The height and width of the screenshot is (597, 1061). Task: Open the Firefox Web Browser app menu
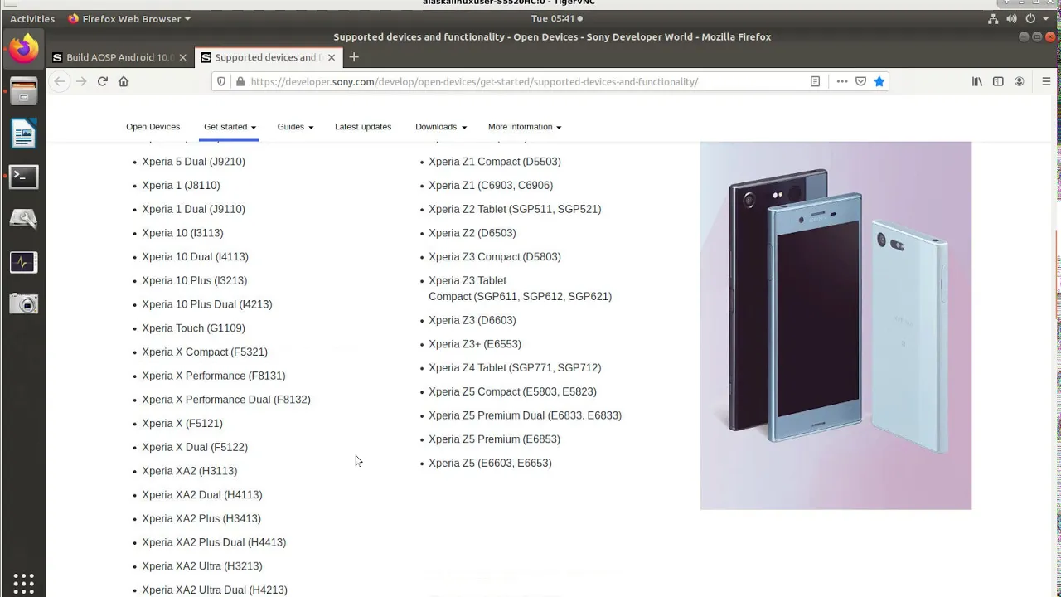pyautogui.click(x=128, y=18)
